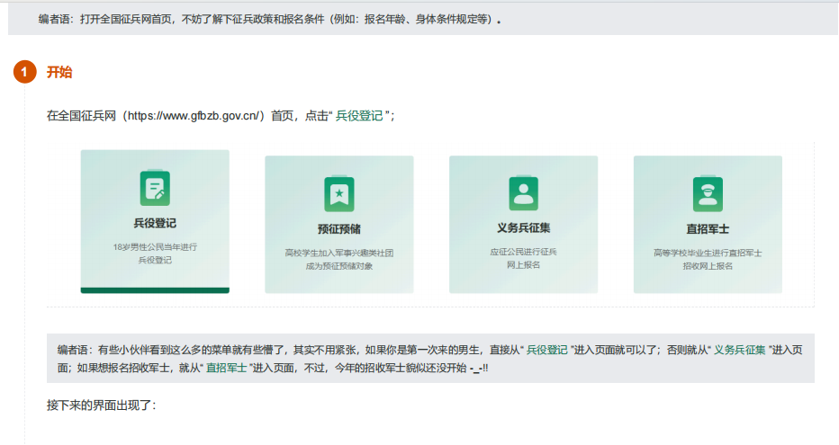Select the 直招军士 card title
The width and height of the screenshot is (839, 445).
pyautogui.click(x=708, y=229)
